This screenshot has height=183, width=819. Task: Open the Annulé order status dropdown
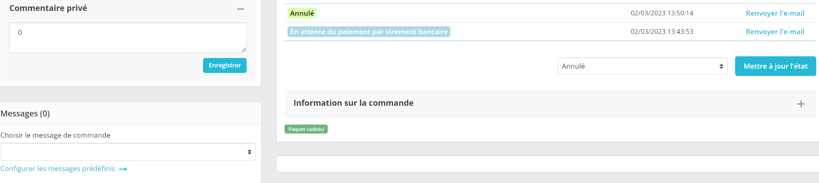(642, 66)
